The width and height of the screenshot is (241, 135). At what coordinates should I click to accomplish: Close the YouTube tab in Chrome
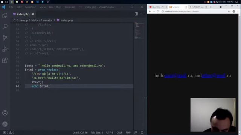point(166,7)
